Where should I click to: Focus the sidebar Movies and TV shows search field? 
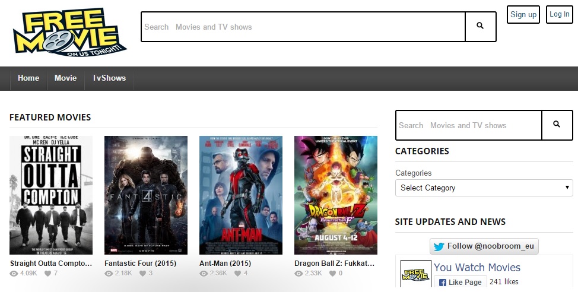click(x=469, y=125)
